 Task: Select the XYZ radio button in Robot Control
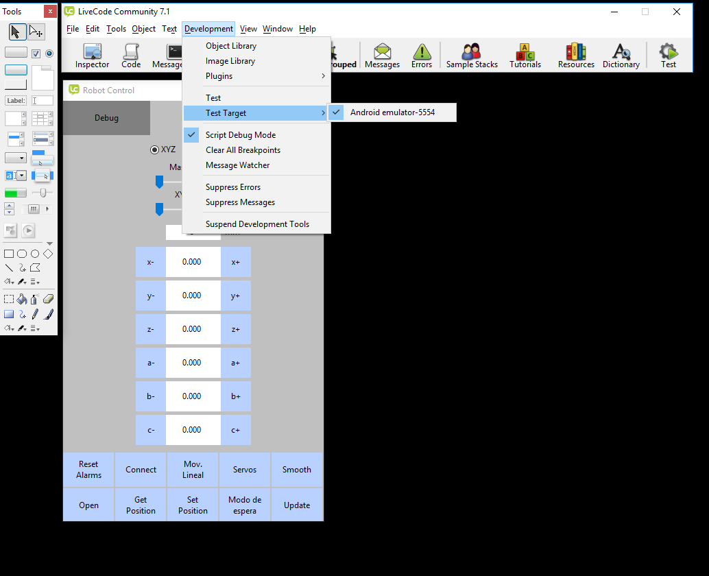pyautogui.click(x=155, y=149)
